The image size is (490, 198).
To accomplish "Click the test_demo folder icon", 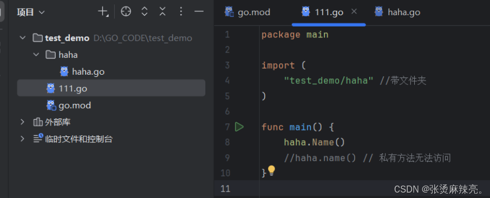I will [x=37, y=38].
